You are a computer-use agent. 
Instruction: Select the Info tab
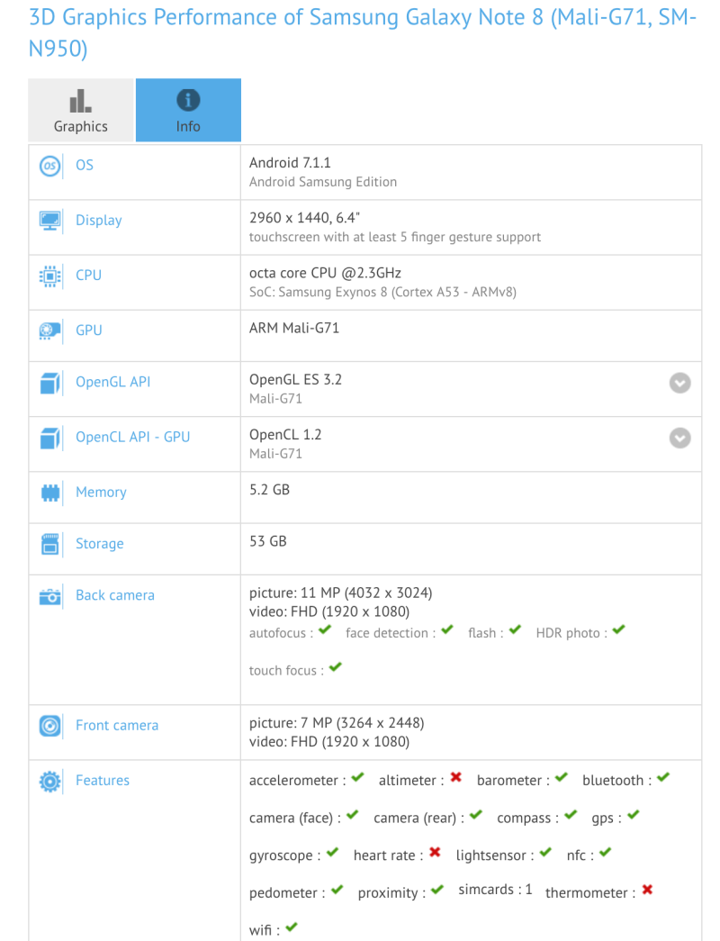click(188, 110)
